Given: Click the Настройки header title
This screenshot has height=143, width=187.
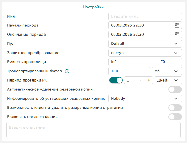Looking at the screenshot, I should (93, 7).
